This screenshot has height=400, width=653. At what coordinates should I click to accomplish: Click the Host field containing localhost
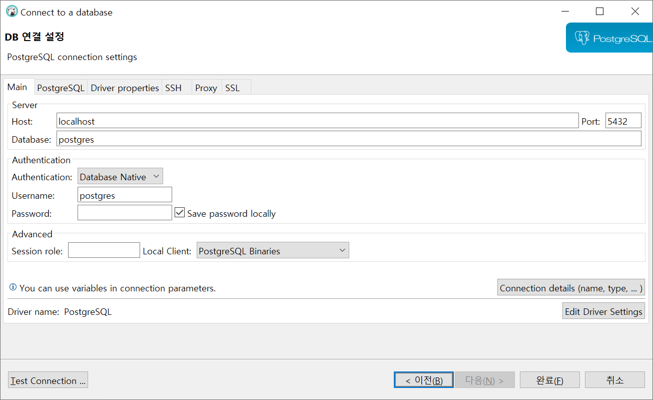[318, 121]
